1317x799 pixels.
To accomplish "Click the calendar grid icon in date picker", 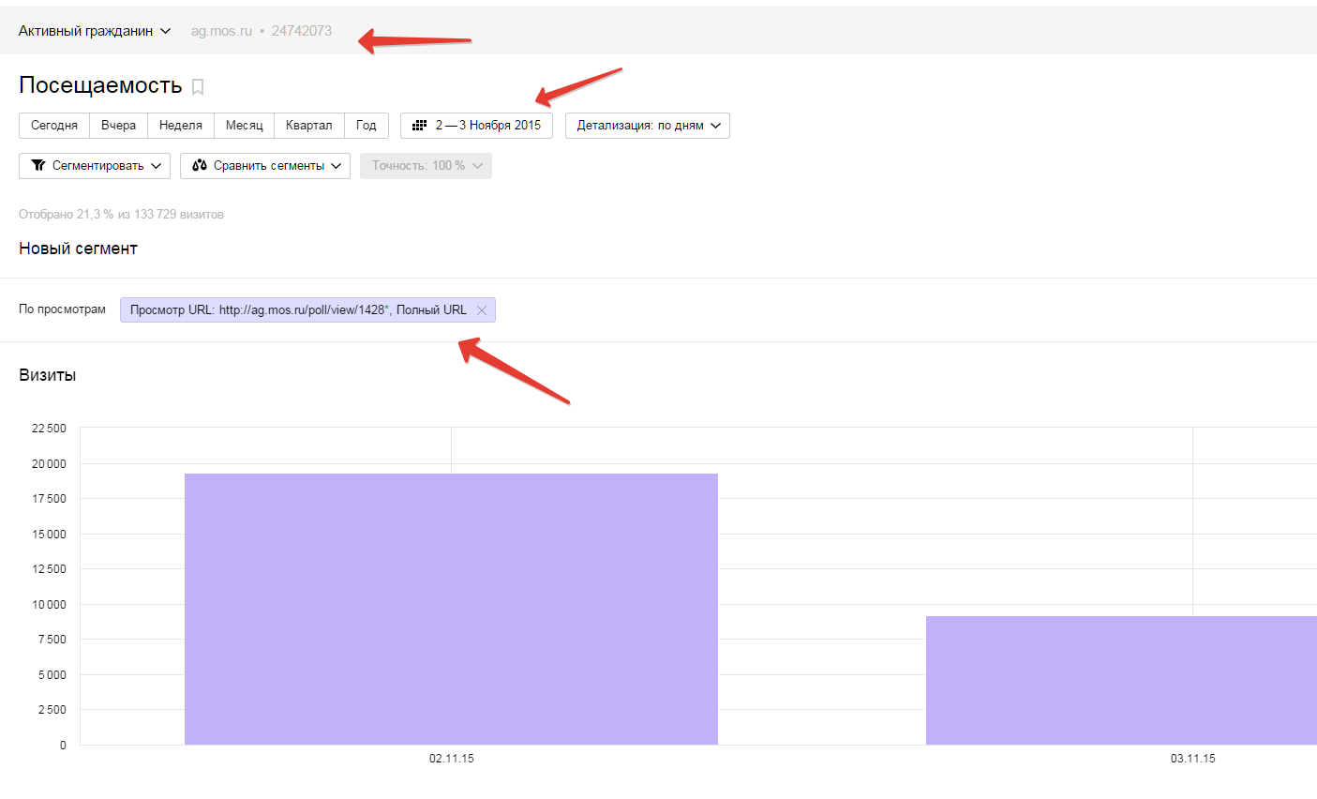I will click(419, 126).
